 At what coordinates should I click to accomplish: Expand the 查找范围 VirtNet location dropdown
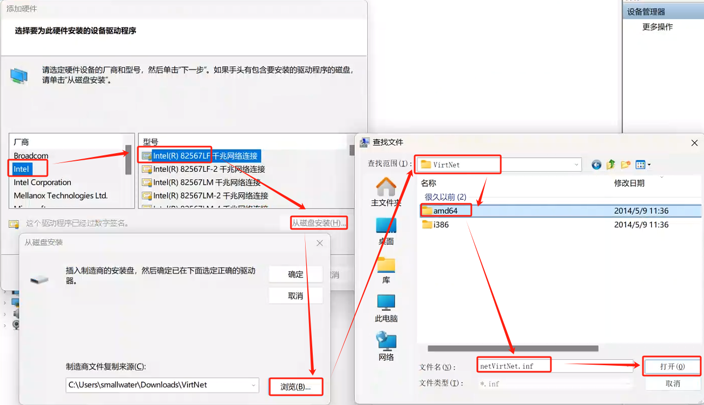(576, 165)
